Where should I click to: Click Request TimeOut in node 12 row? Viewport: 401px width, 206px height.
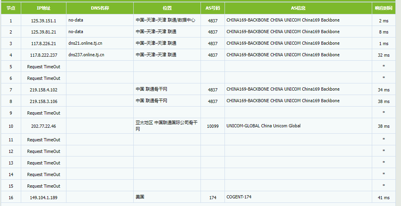coord(44,151)
